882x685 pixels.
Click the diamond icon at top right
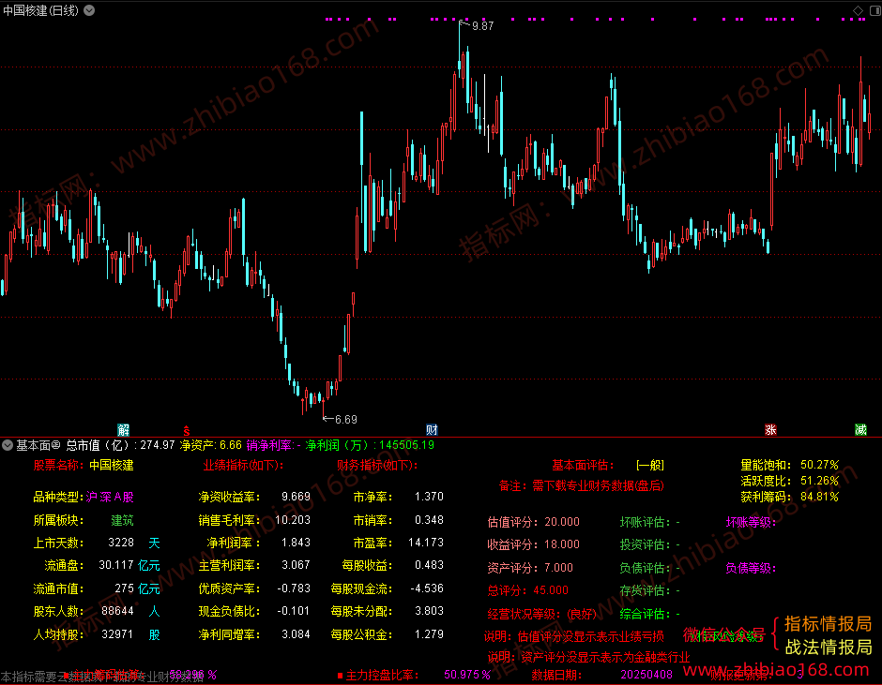coord(859,10)
